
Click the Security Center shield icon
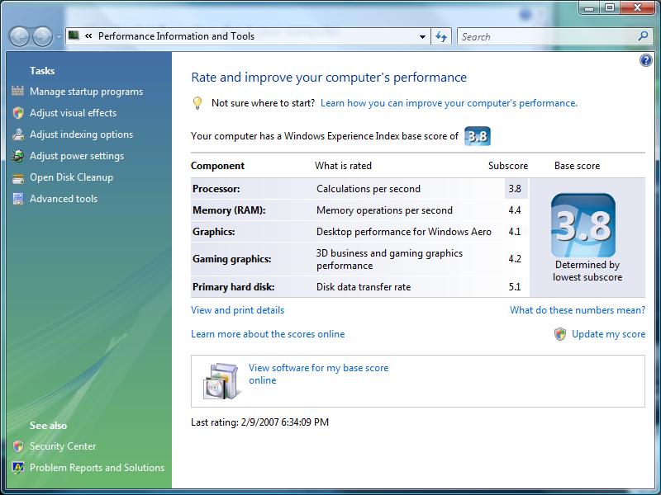[x=17, y=446]
